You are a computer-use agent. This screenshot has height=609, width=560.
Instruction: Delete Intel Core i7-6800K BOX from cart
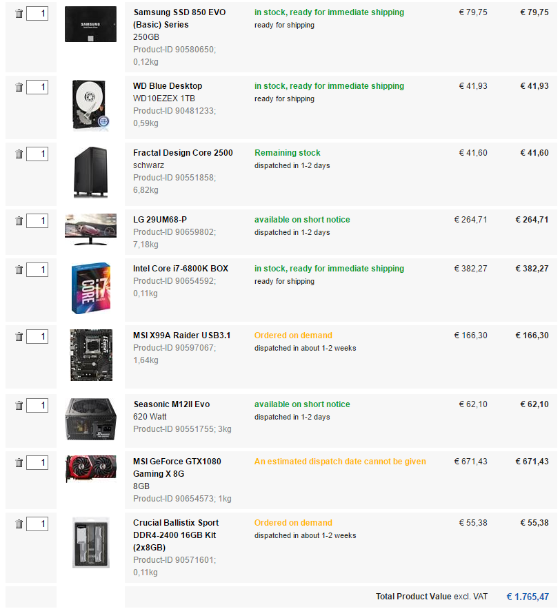point(19,270)
